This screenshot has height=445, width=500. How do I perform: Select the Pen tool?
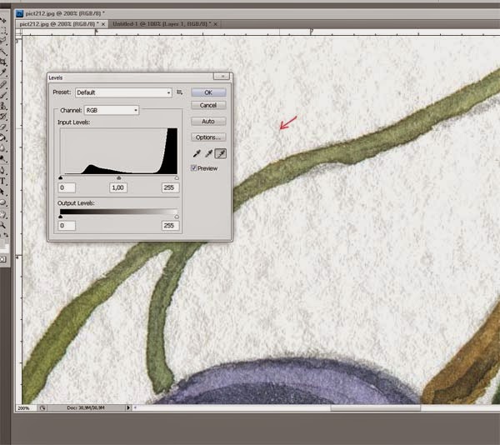(3, 171)
